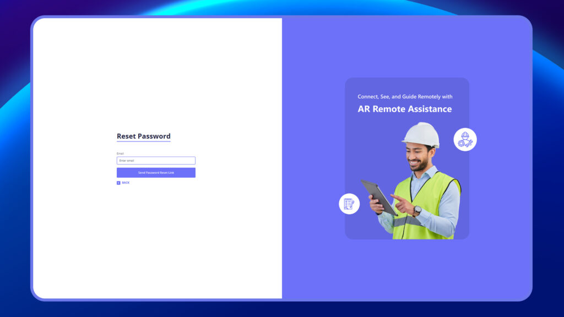Image resolution: width=564 pixels, height=317 pixels.
Task: Click the engineer gear icon circle
Action: click(x=465, y=139)
